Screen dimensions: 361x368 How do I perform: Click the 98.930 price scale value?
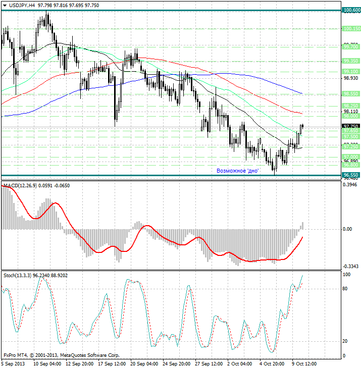coord(351,78)
